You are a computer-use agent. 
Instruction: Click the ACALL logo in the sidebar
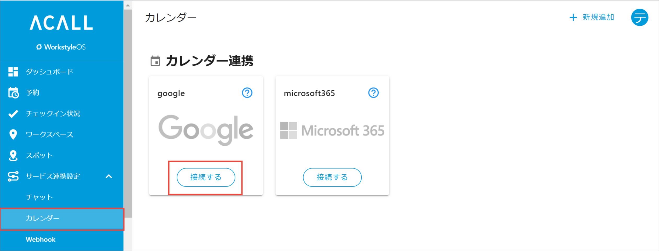click(x=61, y=22)
